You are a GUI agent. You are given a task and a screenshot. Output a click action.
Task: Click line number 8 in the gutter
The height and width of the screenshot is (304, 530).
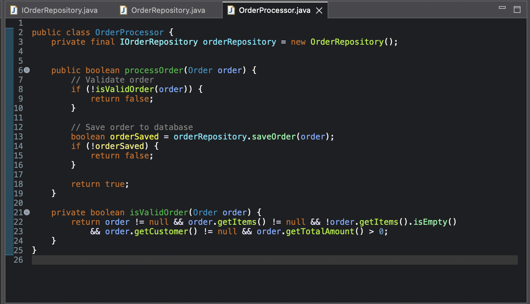tap(20, 89)
